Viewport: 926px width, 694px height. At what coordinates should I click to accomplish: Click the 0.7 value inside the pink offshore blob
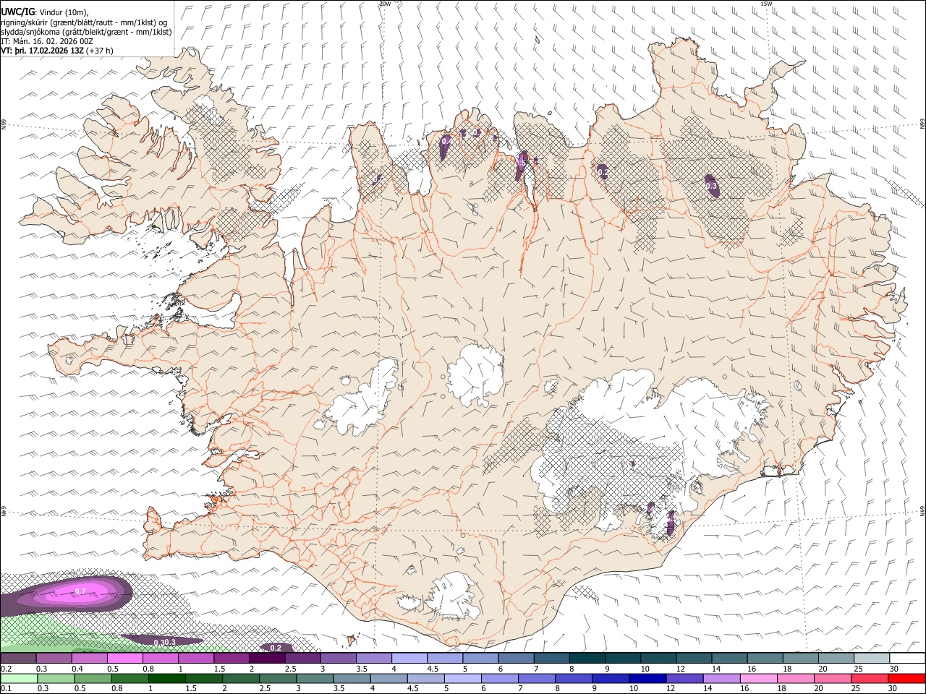click(x=80, y=592)
